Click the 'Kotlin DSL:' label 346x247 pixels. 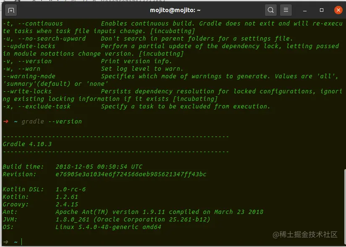(x=24, y=189)
